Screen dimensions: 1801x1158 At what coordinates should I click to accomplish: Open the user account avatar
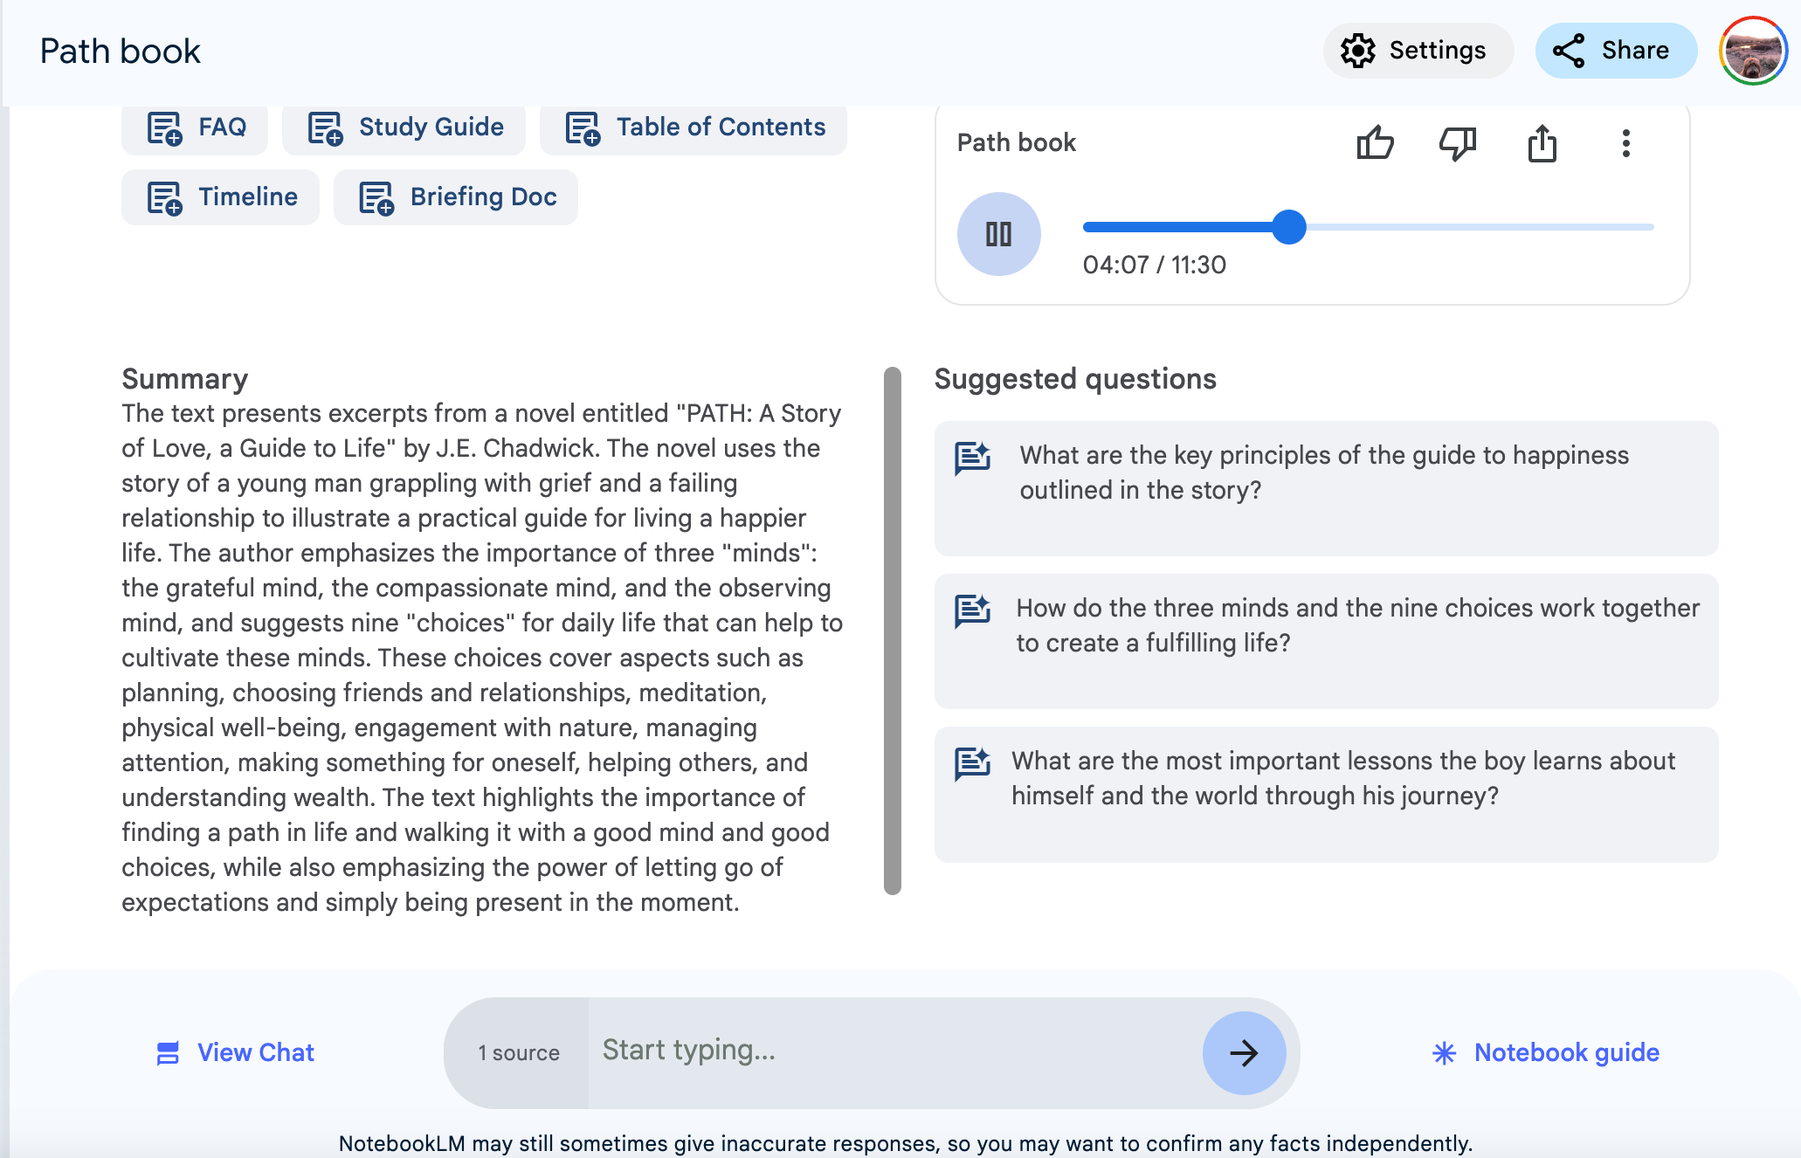click(1752, 51)
